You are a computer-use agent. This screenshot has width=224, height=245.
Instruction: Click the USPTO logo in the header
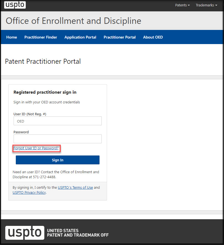click(15, 5)
